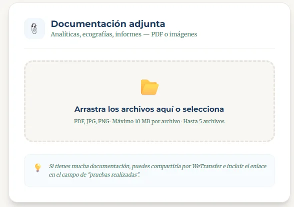
Task: Click the WeTransfer tip text
Action: (157, 171)
